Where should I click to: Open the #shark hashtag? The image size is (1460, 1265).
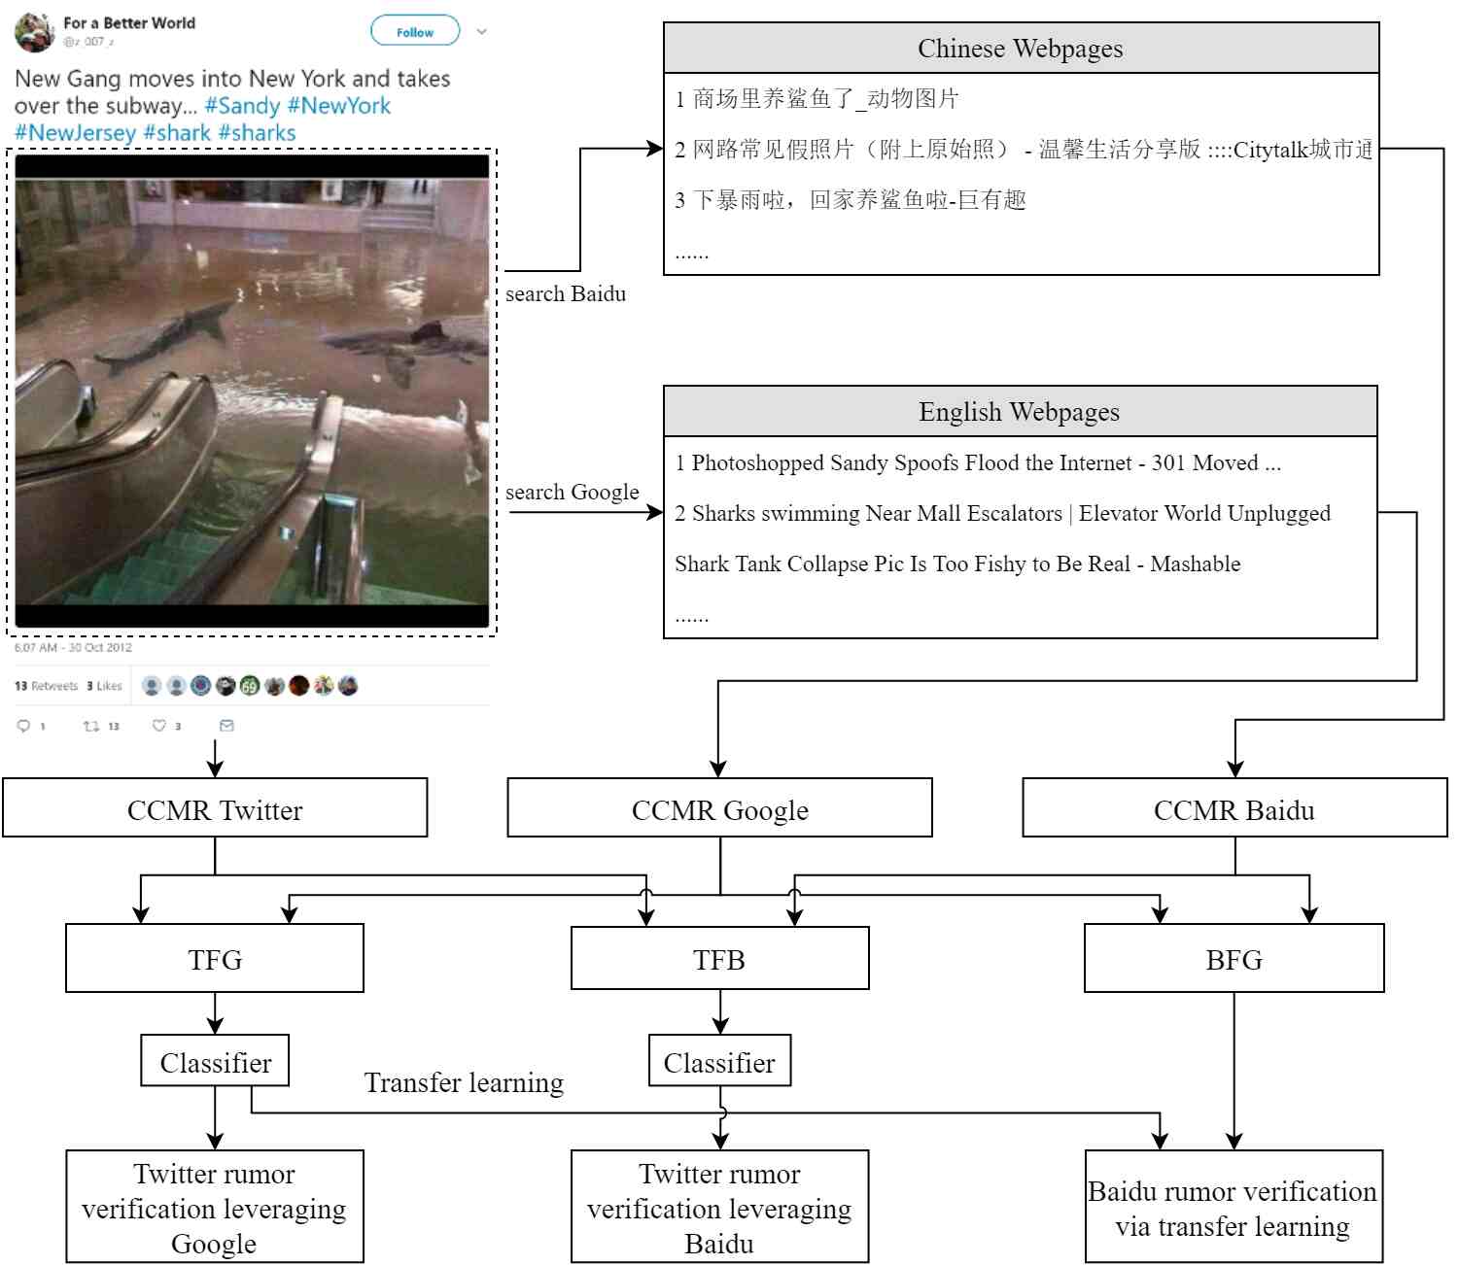(x=177, y=133)
